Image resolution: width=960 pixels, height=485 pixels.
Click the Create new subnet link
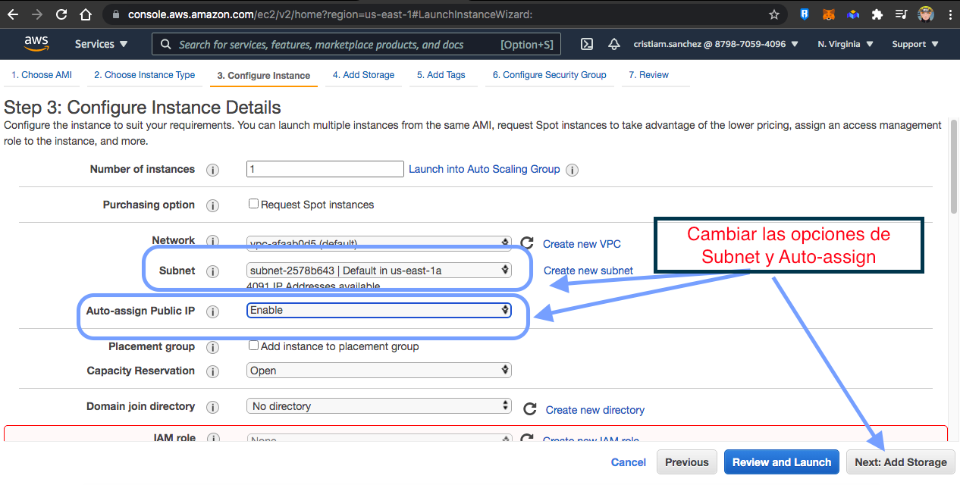tap(588, 271)
